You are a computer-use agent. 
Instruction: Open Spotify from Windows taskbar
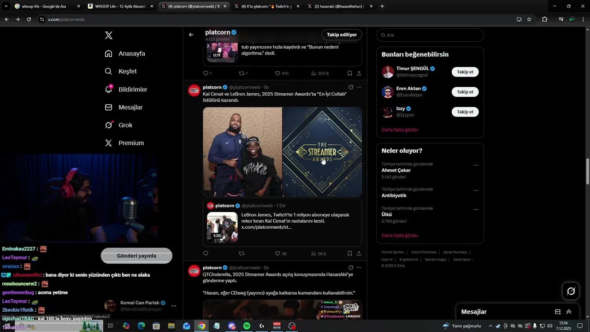coord(247,326)
